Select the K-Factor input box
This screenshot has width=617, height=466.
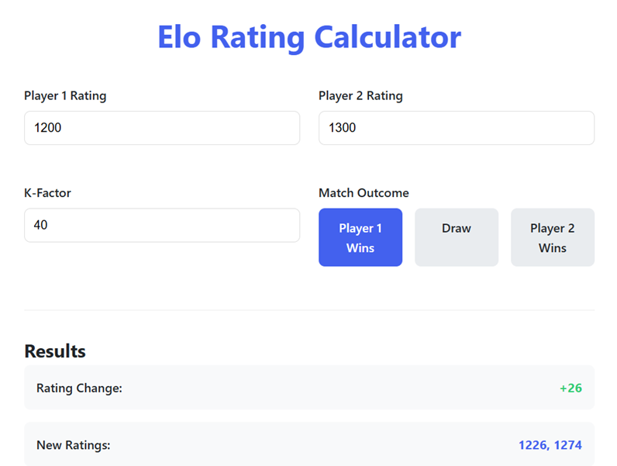(161, 225)
